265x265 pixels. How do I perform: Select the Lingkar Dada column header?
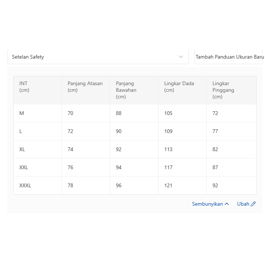click(179, 87)
